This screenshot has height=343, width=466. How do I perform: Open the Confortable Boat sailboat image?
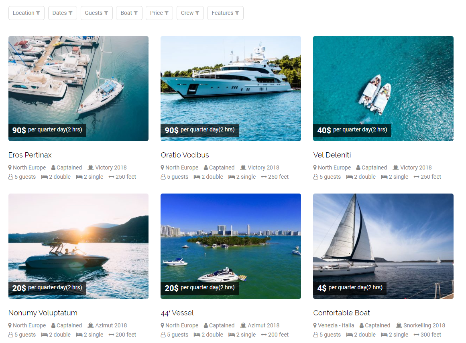coord(383,246)
